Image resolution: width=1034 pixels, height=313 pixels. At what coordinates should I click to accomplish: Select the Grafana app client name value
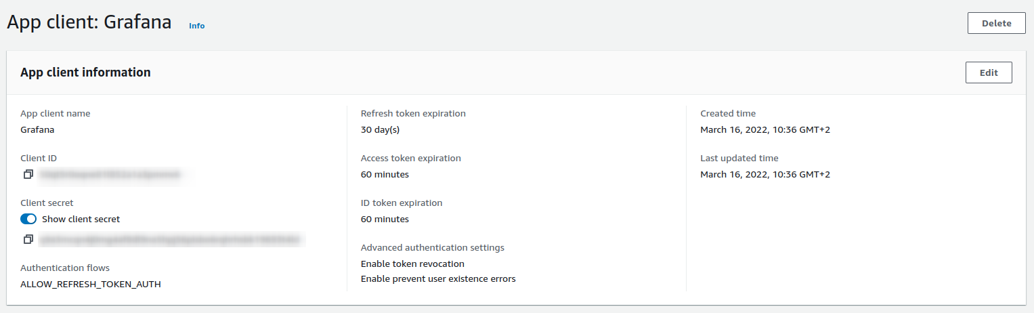(x=37, y=129)
